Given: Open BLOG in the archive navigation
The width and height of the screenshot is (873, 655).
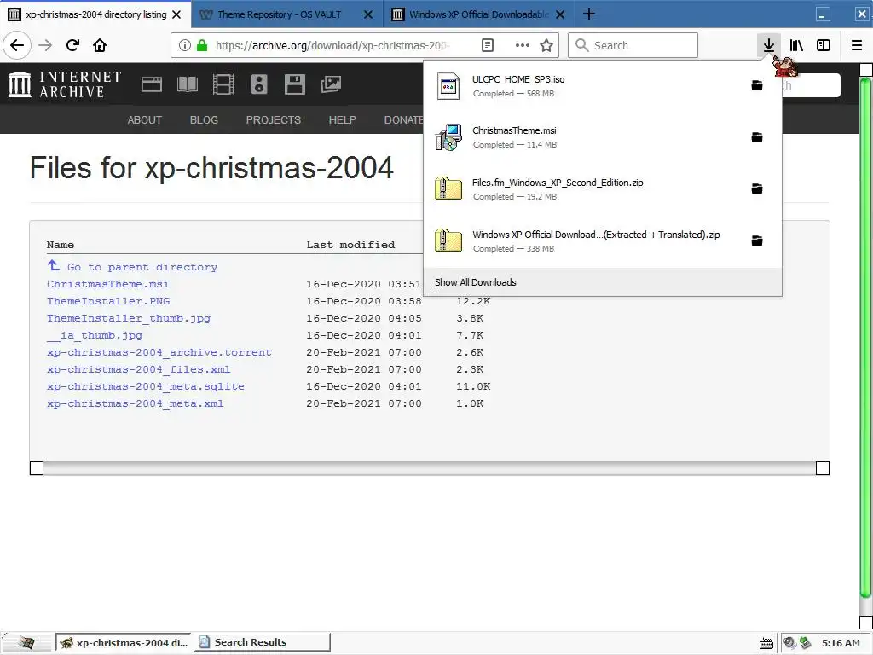Looking at the screenshot, I should [204, 119].
